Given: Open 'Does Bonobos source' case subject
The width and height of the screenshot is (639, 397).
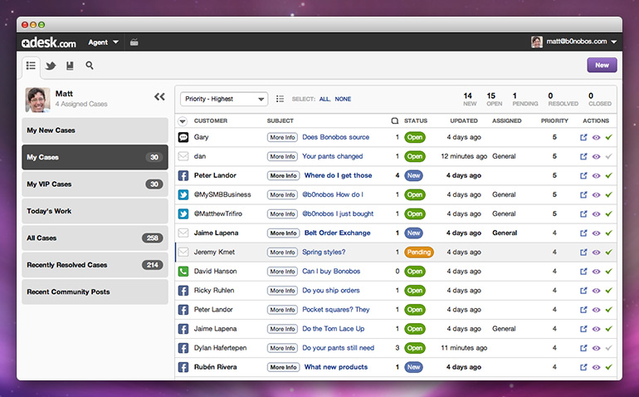Looking at the screenshot, I should tap(336, 137).
